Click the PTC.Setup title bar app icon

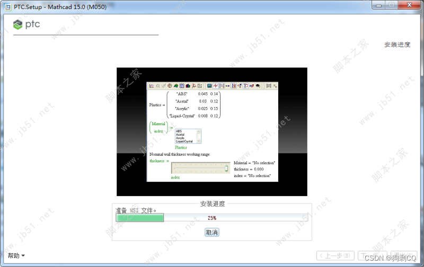pos(6,5)
